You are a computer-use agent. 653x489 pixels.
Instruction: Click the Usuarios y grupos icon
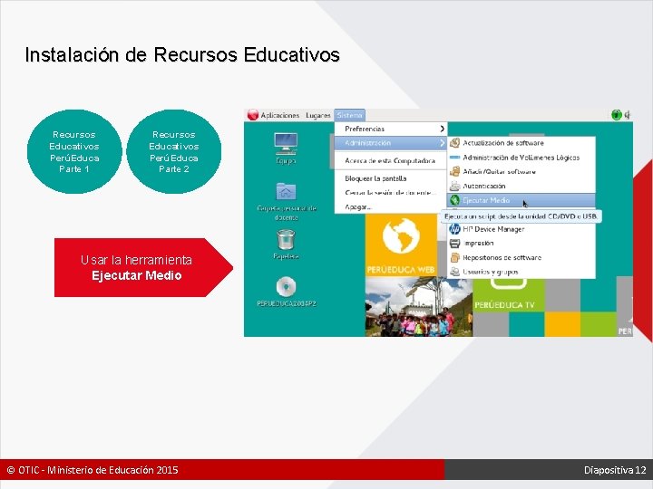tap(454, 272)
